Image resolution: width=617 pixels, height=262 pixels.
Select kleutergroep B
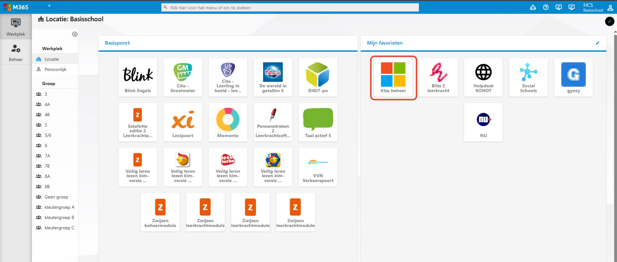55,217
